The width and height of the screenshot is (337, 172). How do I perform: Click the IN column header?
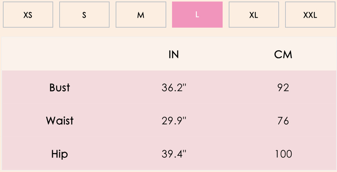tap(174, 55)
